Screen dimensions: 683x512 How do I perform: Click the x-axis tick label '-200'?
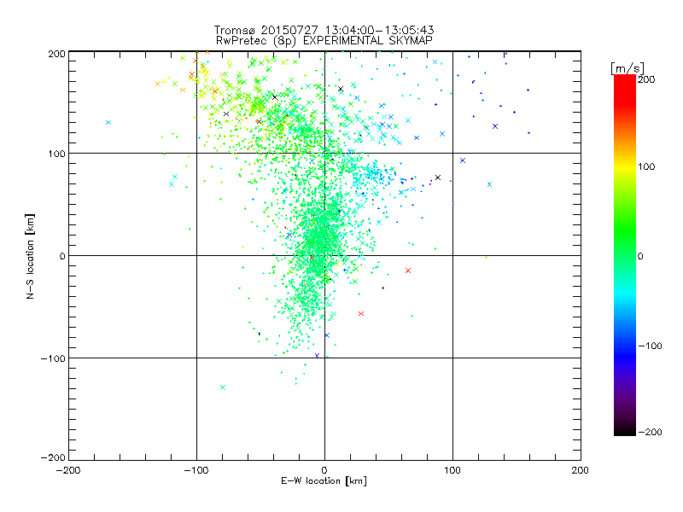tap(68, 470)
